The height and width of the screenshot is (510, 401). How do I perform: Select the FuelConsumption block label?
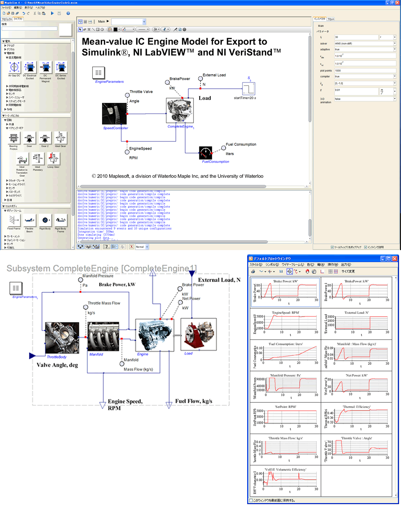click(215, 162)
